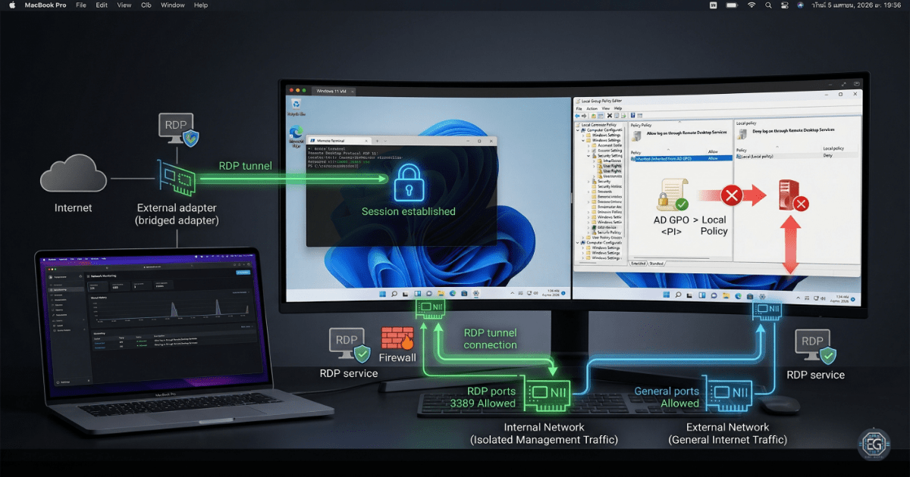This screenshot has height=477, width=910.
Task: Open the tab dropdown chevron in Remote Terminal
Action: (385, 141)
